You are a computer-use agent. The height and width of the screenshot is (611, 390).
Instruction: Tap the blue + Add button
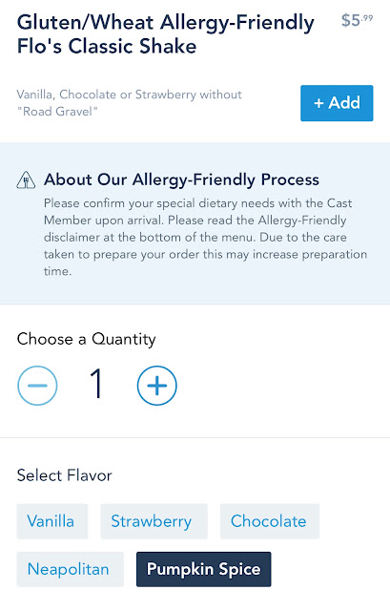click(337, 103)
